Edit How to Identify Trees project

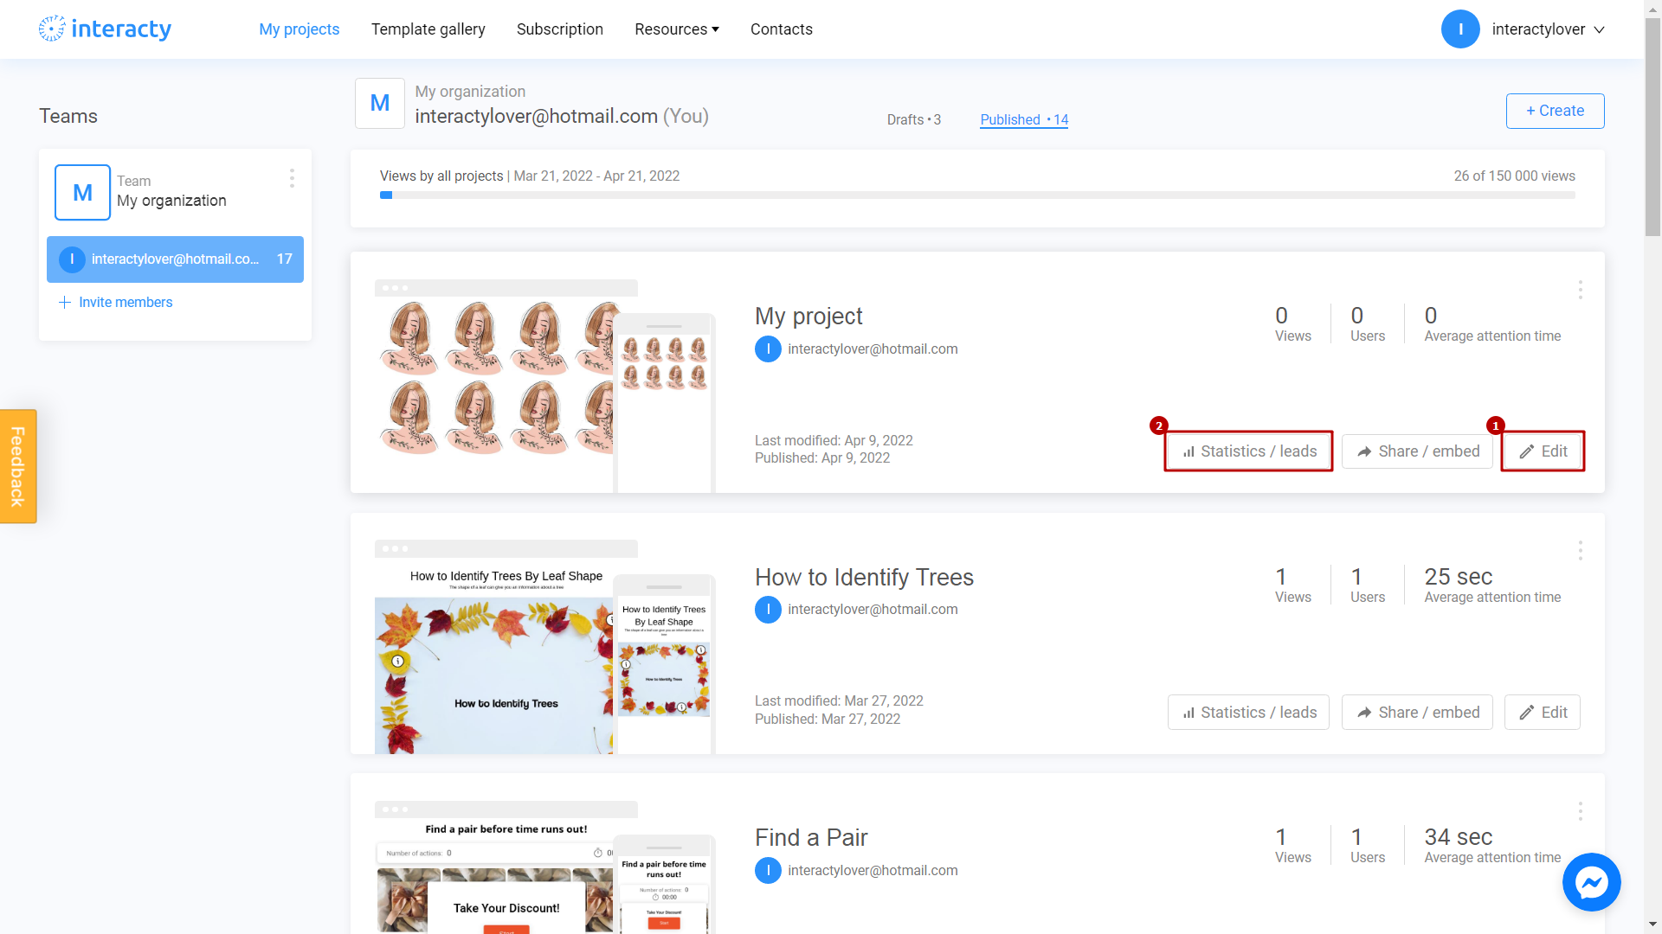1543,713
